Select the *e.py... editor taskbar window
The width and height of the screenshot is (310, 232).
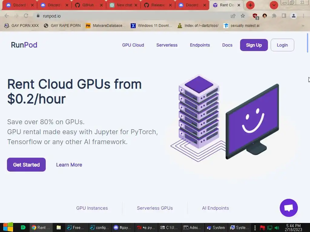point(146,227)
